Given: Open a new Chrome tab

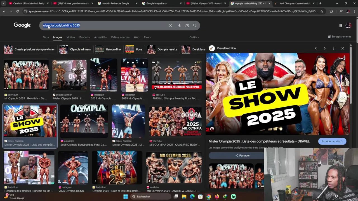Looking at the screenshot, I should tap(320, 3).
